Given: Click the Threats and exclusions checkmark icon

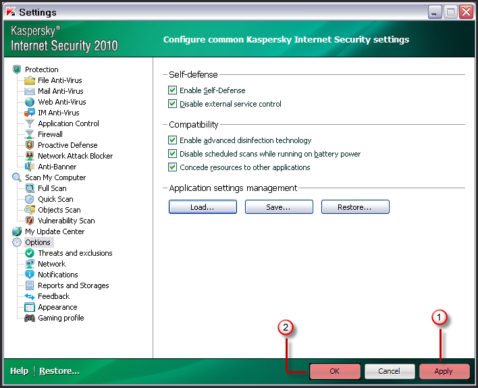Looking at the screenshot, I should tap(30, 253).
